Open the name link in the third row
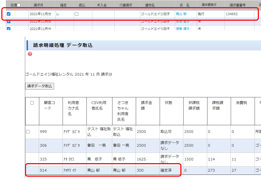Image resolution: width=261 pixels, height=178 pixels. [182, 28]
